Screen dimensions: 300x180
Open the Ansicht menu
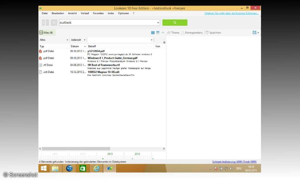click(x=72, y=13)
